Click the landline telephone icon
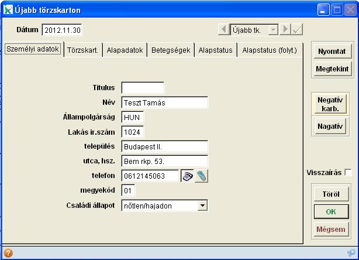The image size is (359, 260). click(188, 176)
